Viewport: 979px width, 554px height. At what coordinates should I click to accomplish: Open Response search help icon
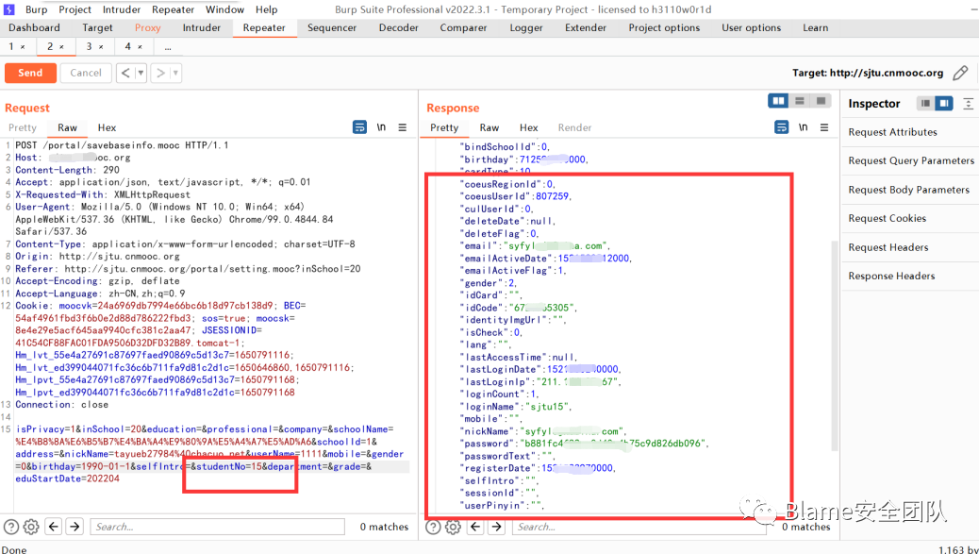click(433, 527)
